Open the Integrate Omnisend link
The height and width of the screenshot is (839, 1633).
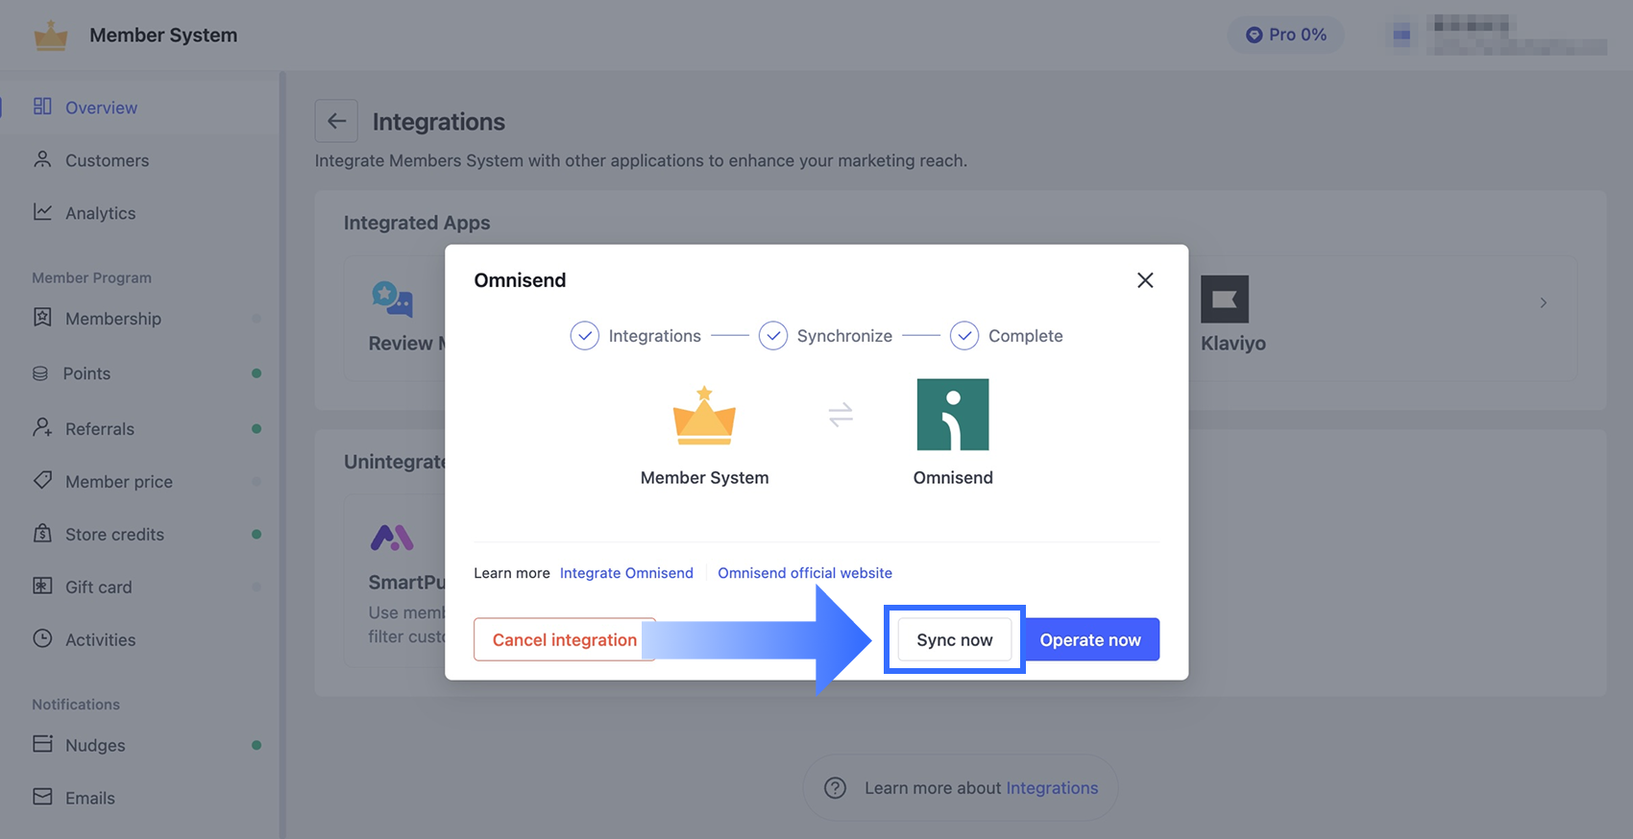coord(626,573)
